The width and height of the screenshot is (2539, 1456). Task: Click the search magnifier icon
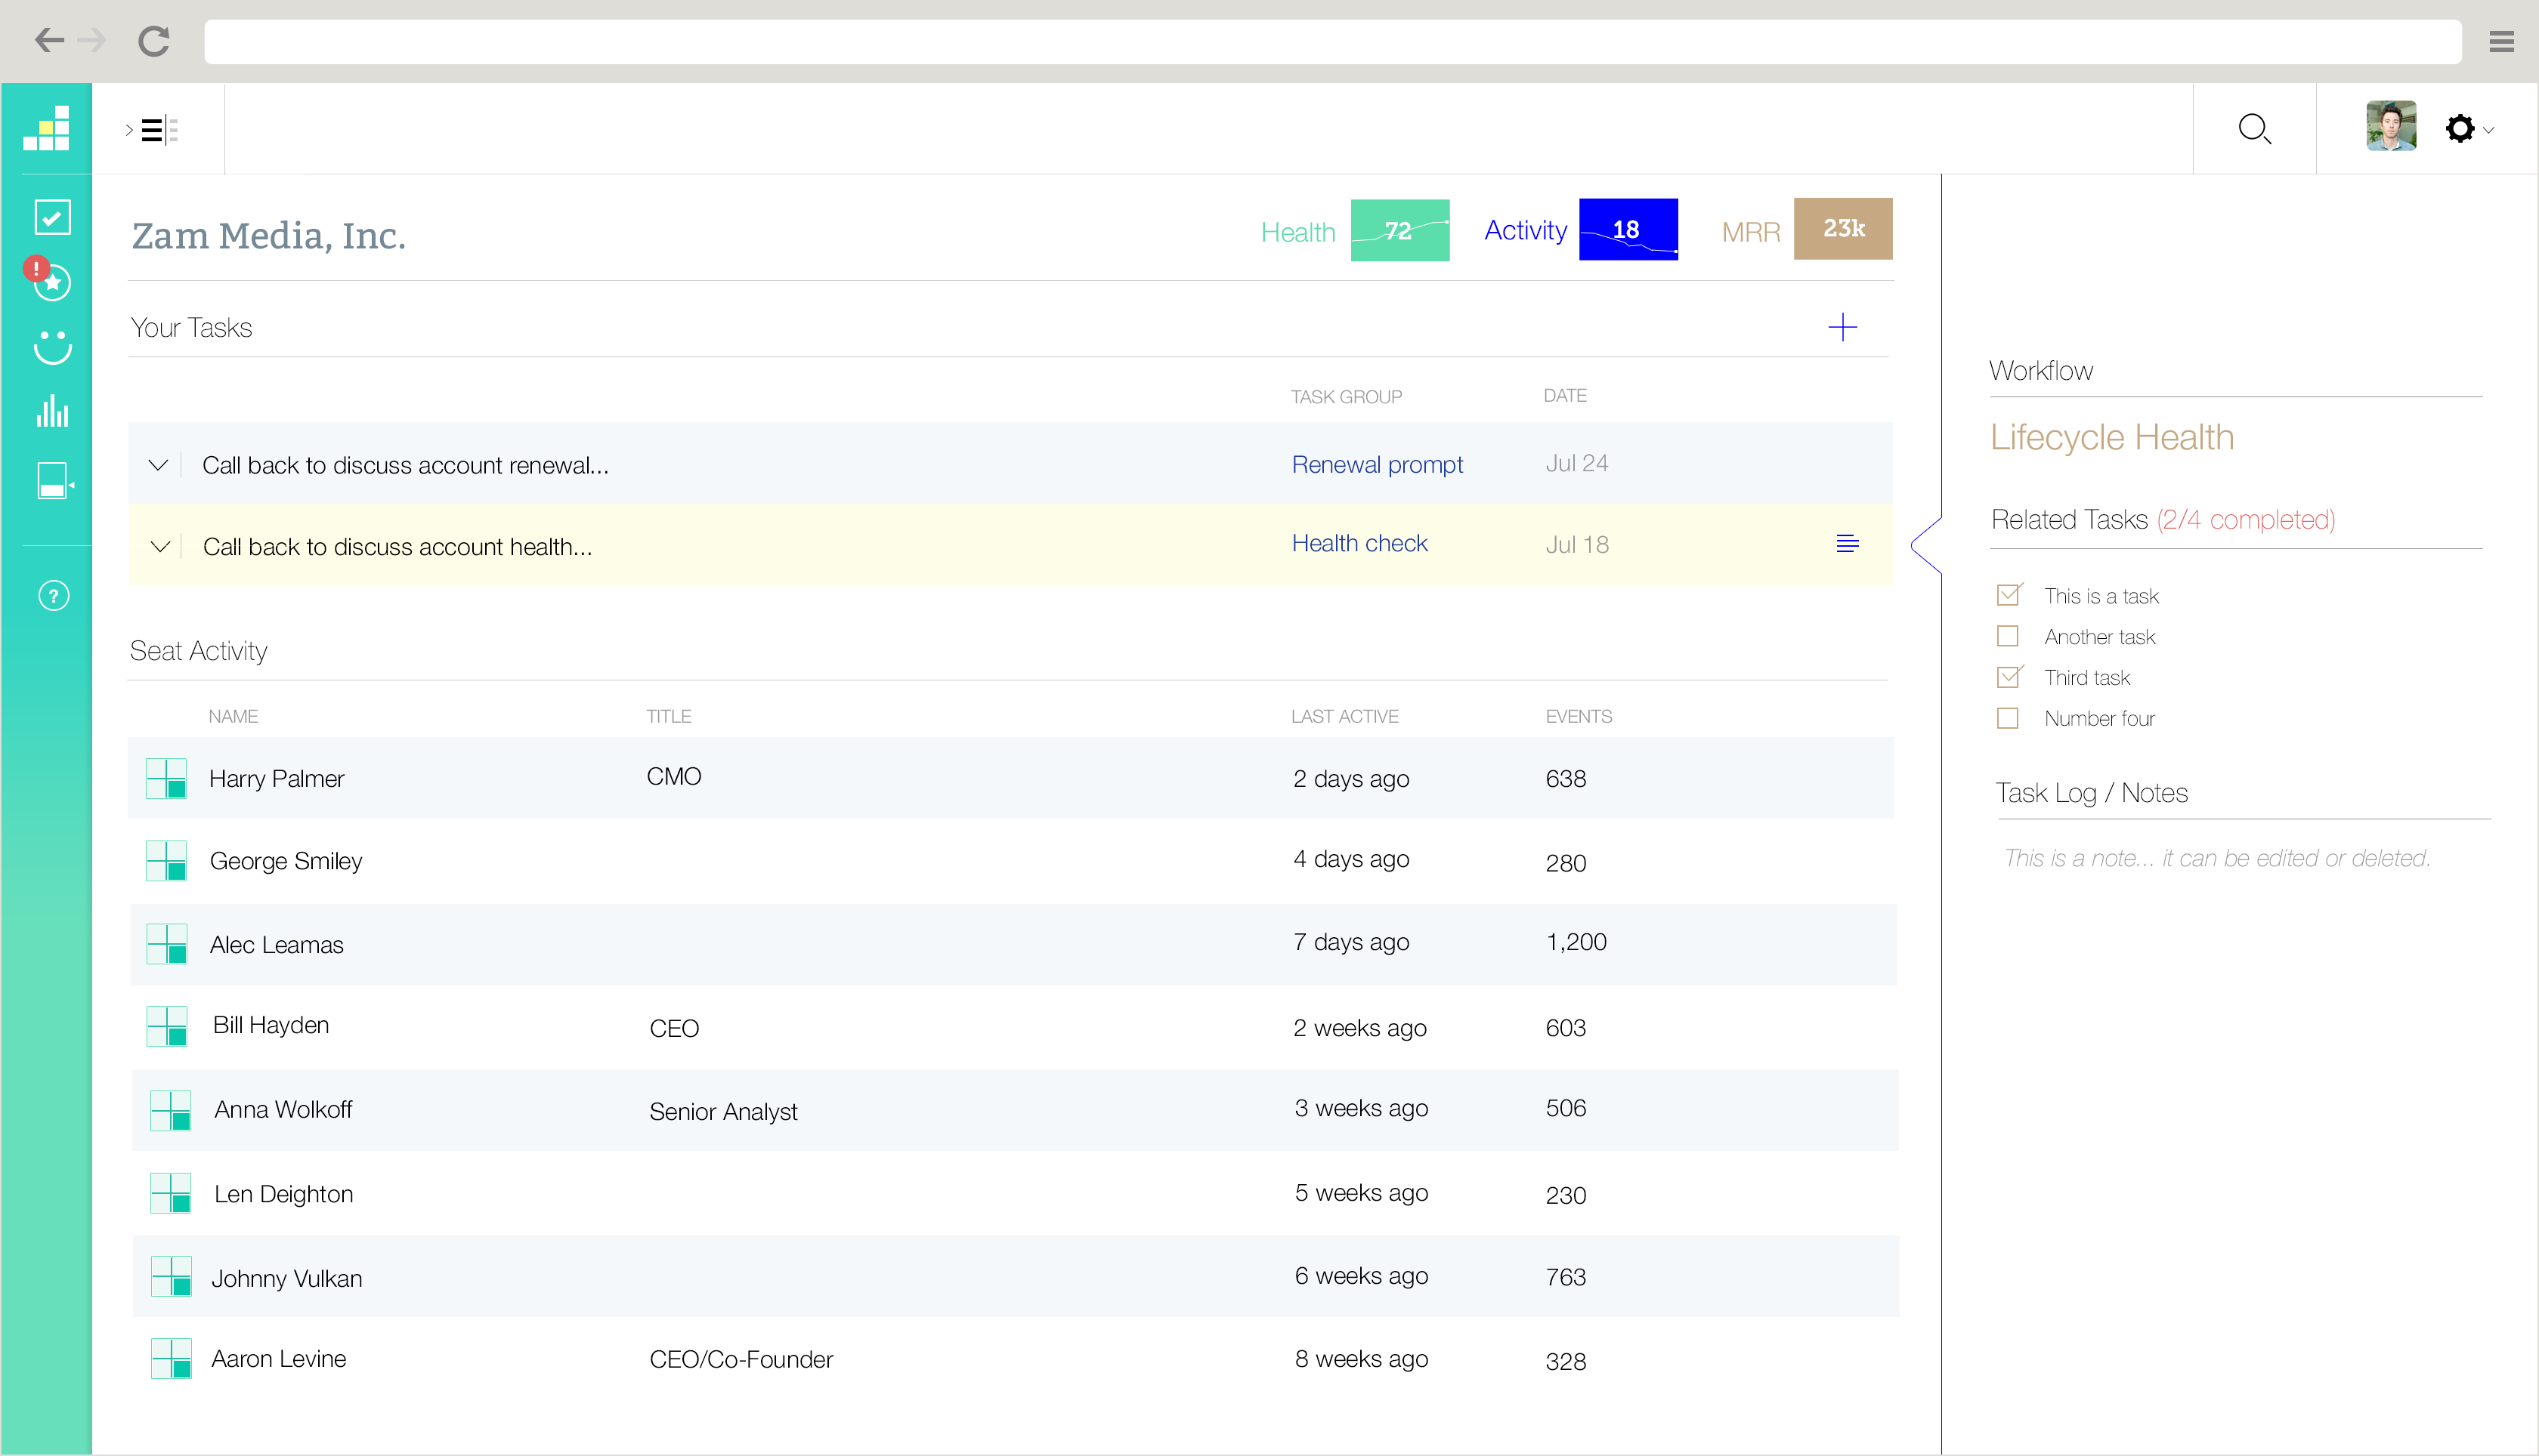2255,129
